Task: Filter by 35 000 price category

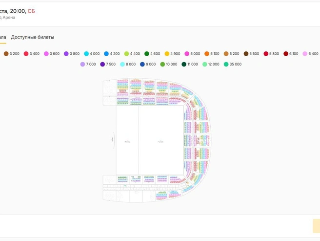Action: [226, 64]
